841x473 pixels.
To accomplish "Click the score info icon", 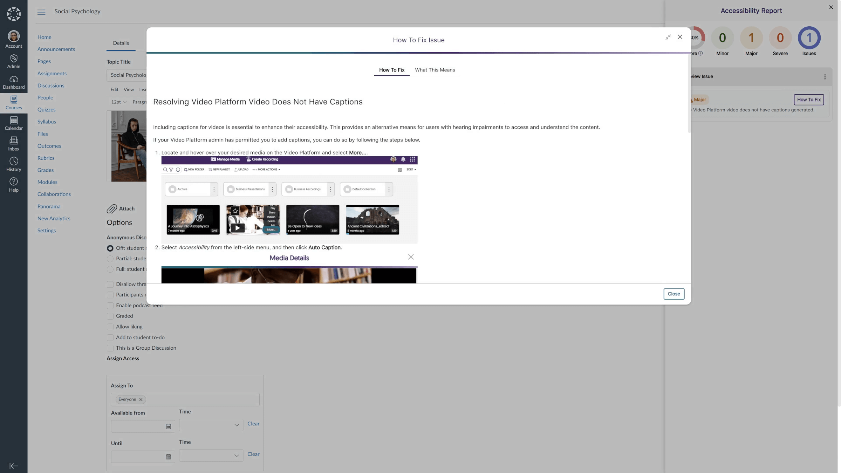I will (700, 53).
